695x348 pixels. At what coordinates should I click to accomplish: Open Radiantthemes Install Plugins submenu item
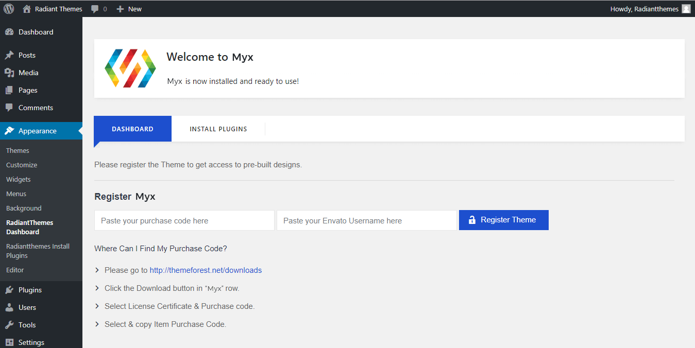coord(38,251)
